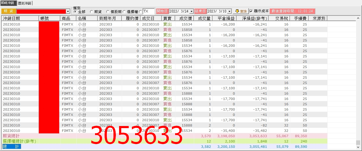The image size is (362, 151).
Task: Click the 3,200,150 grand total profit
Action: [x=226, y=146]
